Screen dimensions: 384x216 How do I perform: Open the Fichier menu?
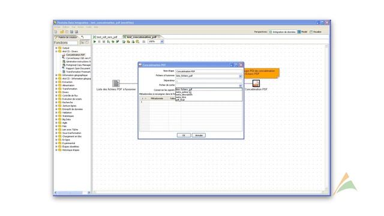[58, 27]
